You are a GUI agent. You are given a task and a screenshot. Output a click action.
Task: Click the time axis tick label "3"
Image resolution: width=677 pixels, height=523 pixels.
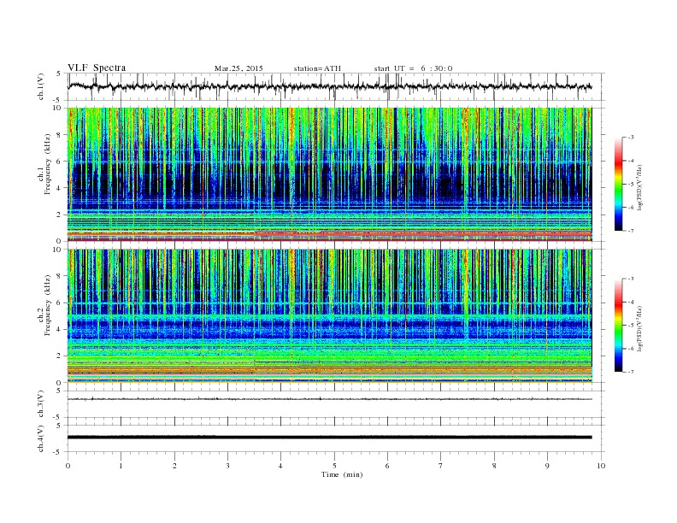coord(227,466)
